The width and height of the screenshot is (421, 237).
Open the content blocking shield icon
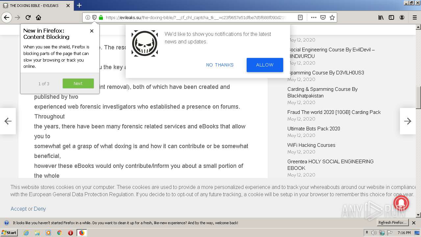(x=94, y=17)
